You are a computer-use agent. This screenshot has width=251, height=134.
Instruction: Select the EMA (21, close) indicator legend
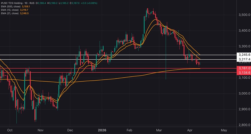[x=10, y=14]
